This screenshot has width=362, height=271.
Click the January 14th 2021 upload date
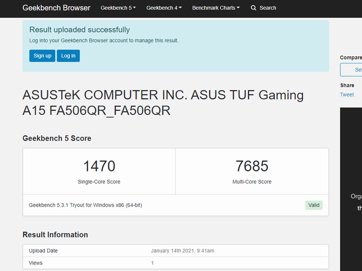click(x=182, y=251)
